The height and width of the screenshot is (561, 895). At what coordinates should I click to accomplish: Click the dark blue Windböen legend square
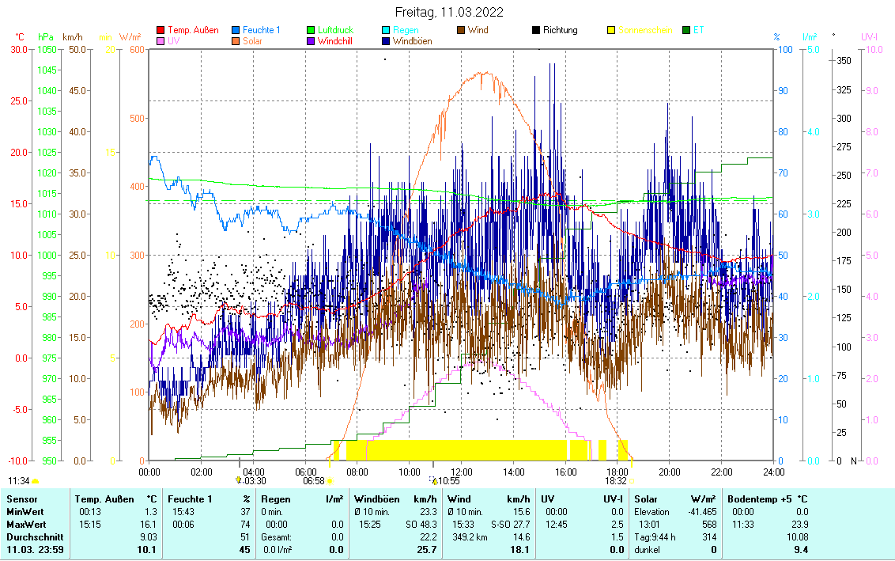pos(386,41)
